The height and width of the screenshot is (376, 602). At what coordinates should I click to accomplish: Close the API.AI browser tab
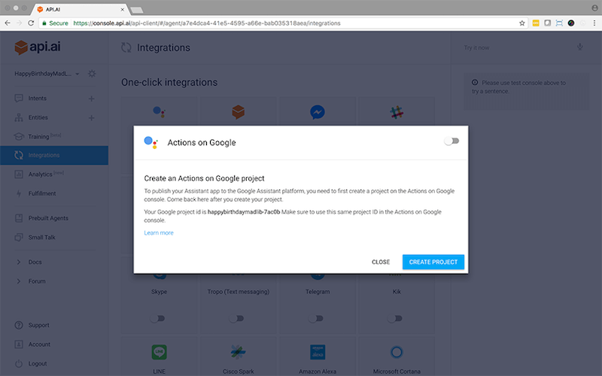click(122, 10)
